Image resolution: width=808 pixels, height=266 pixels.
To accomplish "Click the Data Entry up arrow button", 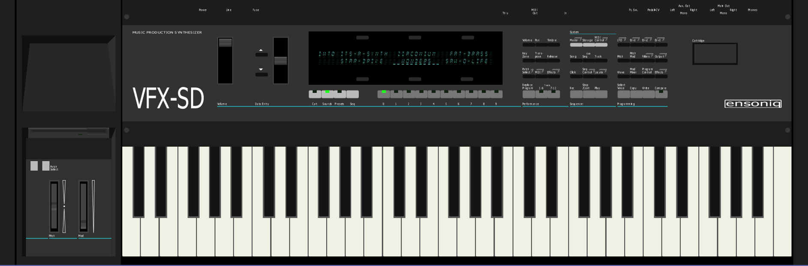I will (x=261, y=55).
